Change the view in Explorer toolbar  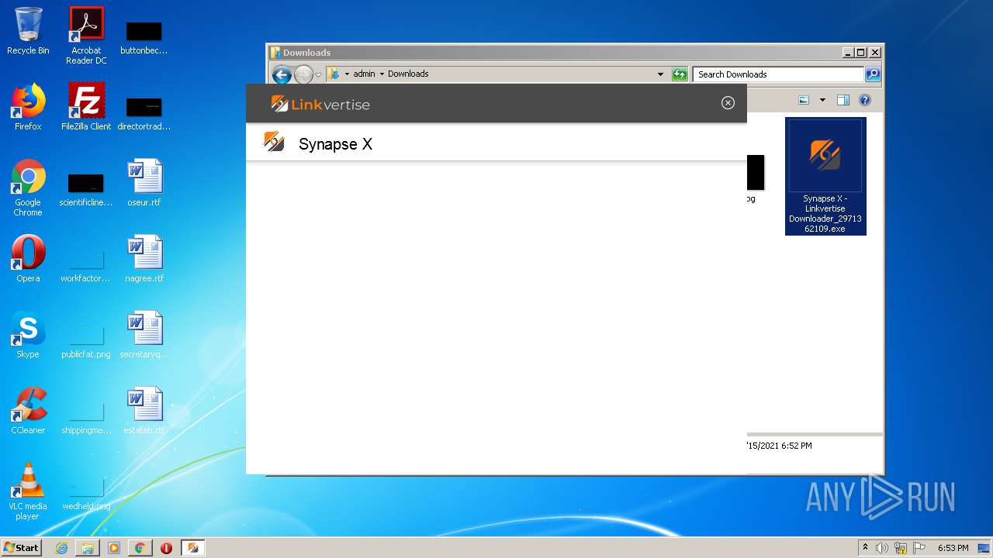coord(804,100)
